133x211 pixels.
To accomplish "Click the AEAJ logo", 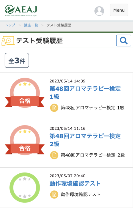I will point(21,11).
